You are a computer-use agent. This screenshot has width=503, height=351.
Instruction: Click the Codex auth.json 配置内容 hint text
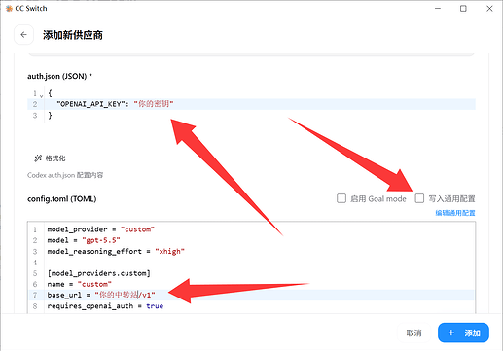pyautogui.click(x=65, y=175)
